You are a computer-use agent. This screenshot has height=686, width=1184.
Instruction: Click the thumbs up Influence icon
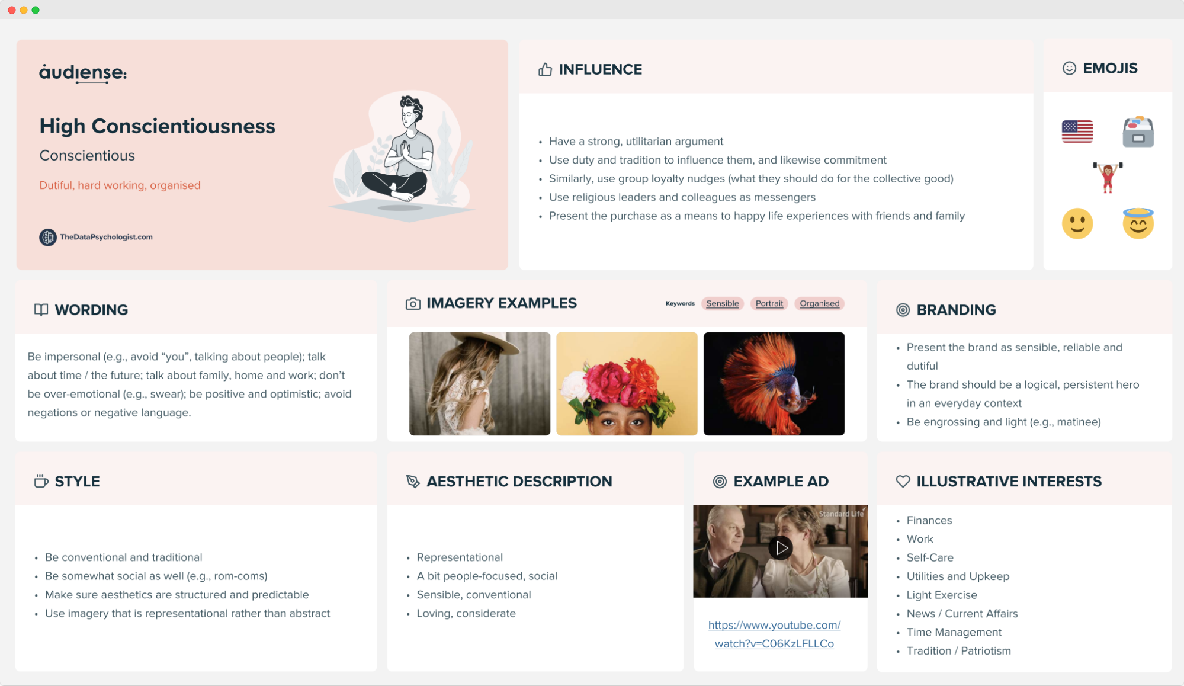[x=543, y=69]
